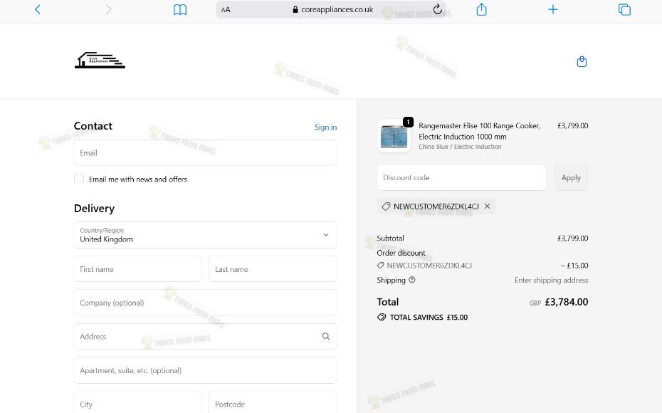Viewport: 662px width, 413px height.
Task: Open the bookmarks book icon
Action: coord(180,9)
